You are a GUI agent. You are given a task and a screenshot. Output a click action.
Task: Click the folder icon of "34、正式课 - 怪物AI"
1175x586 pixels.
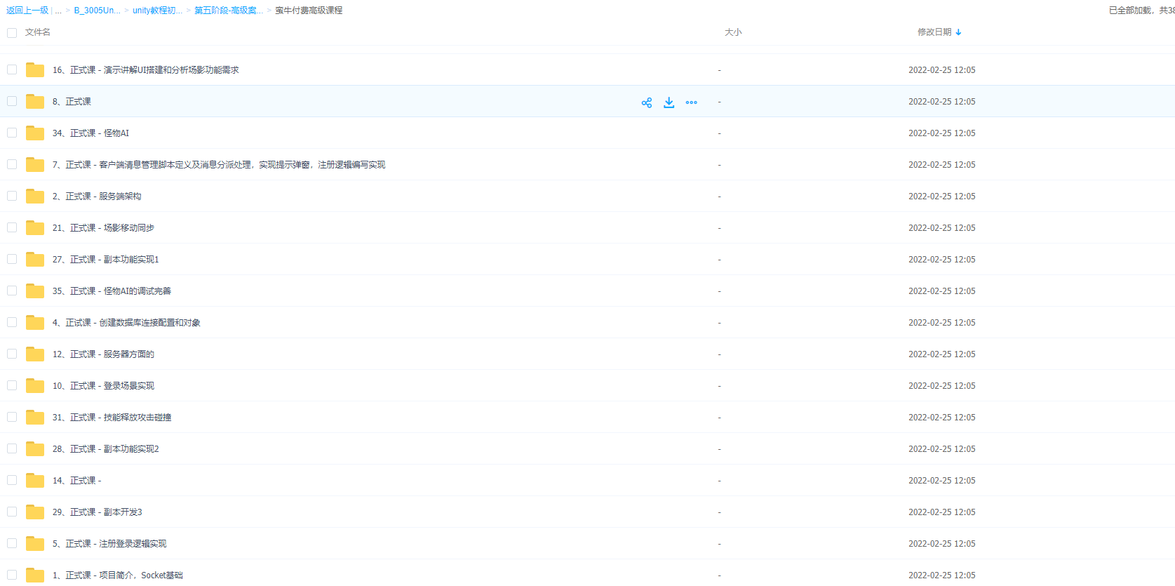pos(35,133)
